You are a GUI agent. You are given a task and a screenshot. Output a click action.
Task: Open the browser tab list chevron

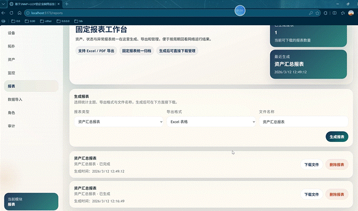(3, 4)
